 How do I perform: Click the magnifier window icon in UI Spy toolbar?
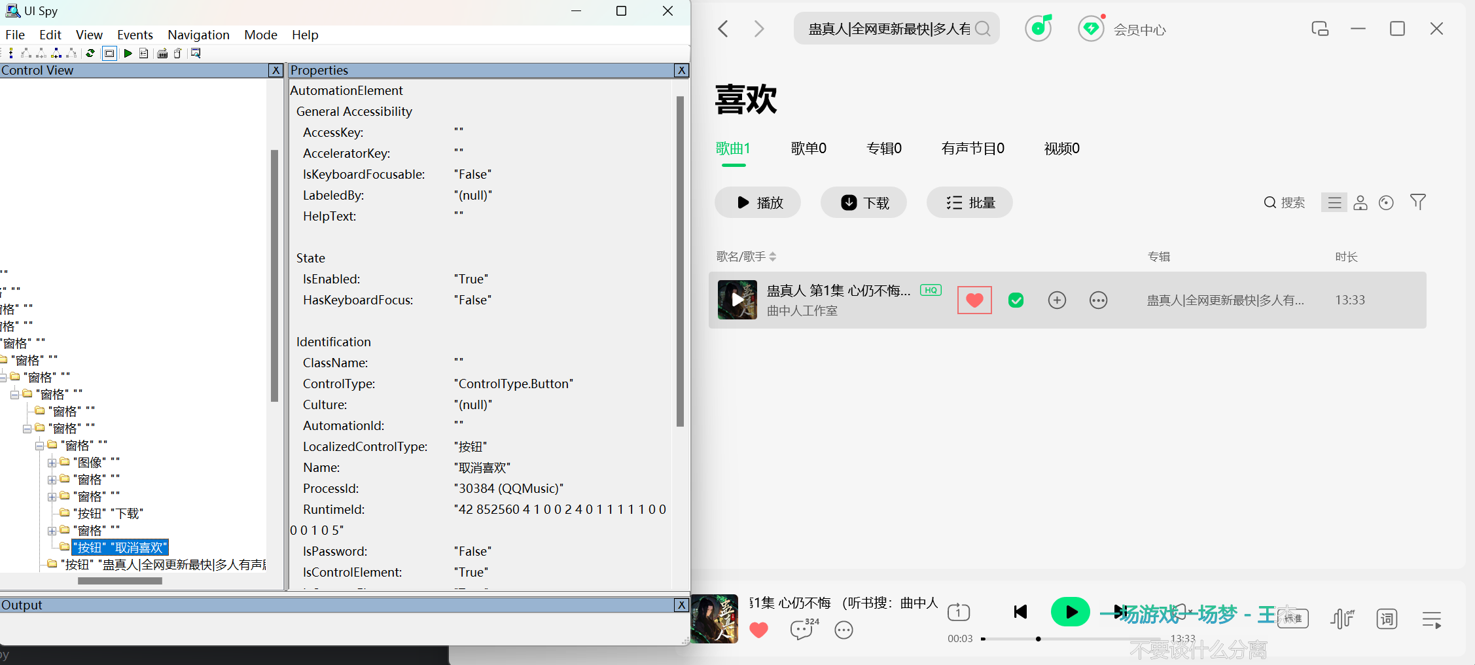[x=196, y=53]
